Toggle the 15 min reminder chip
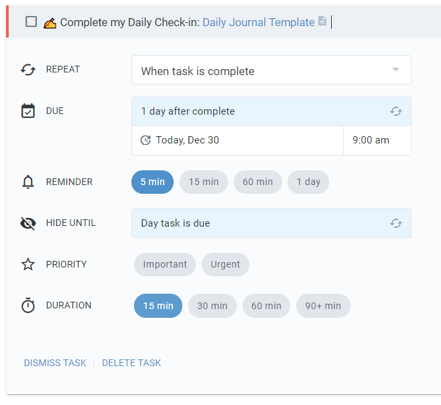The height and width of the screenshot is (405, 441). 204,182
